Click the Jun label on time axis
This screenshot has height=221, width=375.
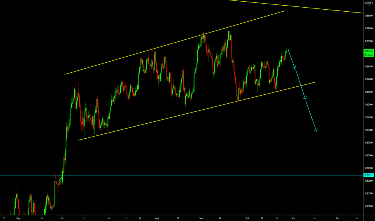(62, 218)
